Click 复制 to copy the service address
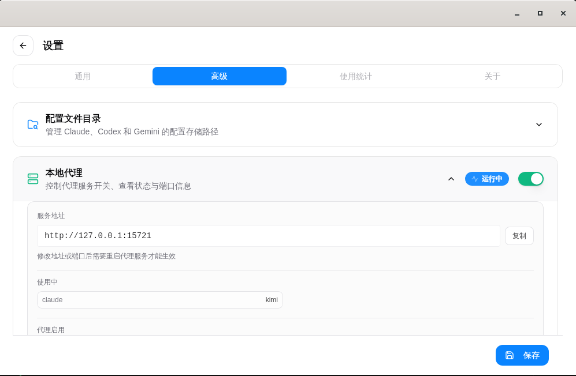Viewport: 576px width, 376px height. 519,235
